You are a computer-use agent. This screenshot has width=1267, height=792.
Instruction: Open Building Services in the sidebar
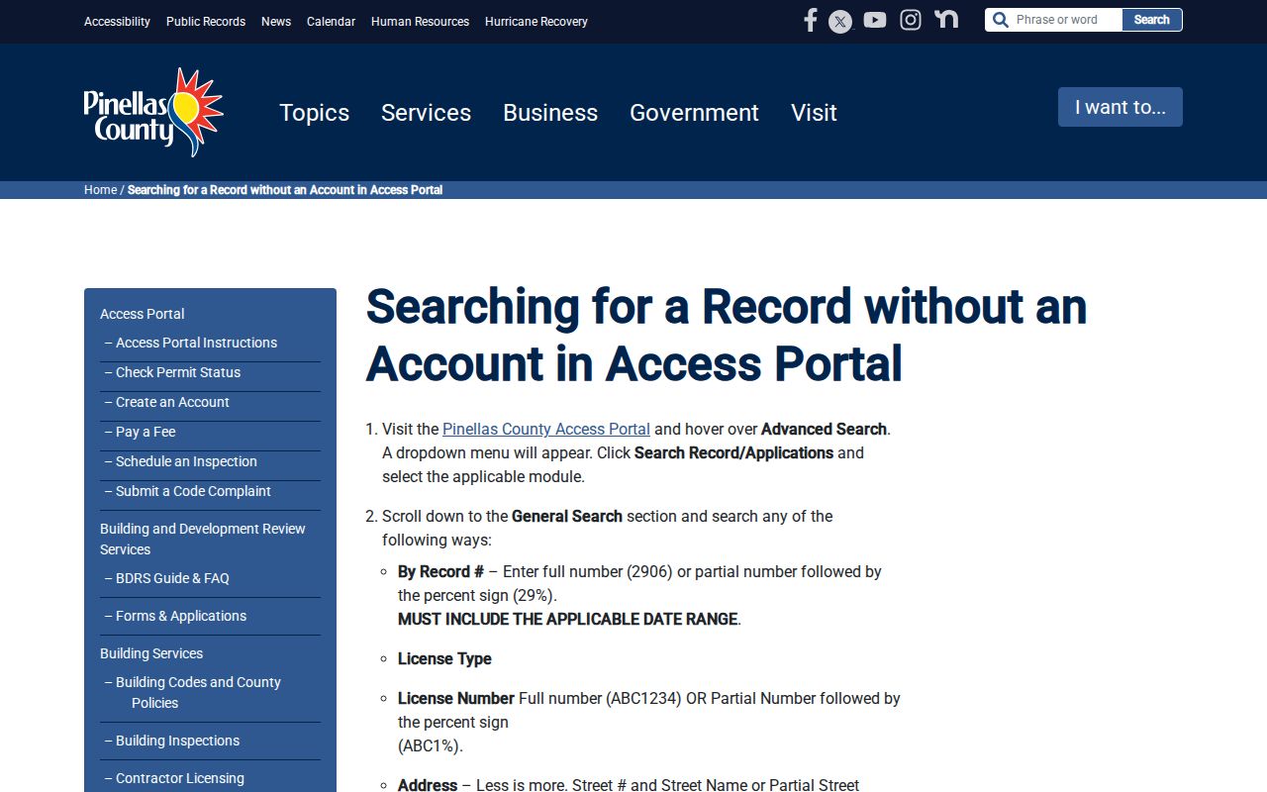click(x=151, y=653)
